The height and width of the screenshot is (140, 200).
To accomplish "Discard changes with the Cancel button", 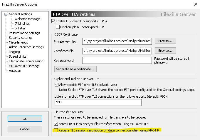I will pyautogui.click(x=25, y=129).
